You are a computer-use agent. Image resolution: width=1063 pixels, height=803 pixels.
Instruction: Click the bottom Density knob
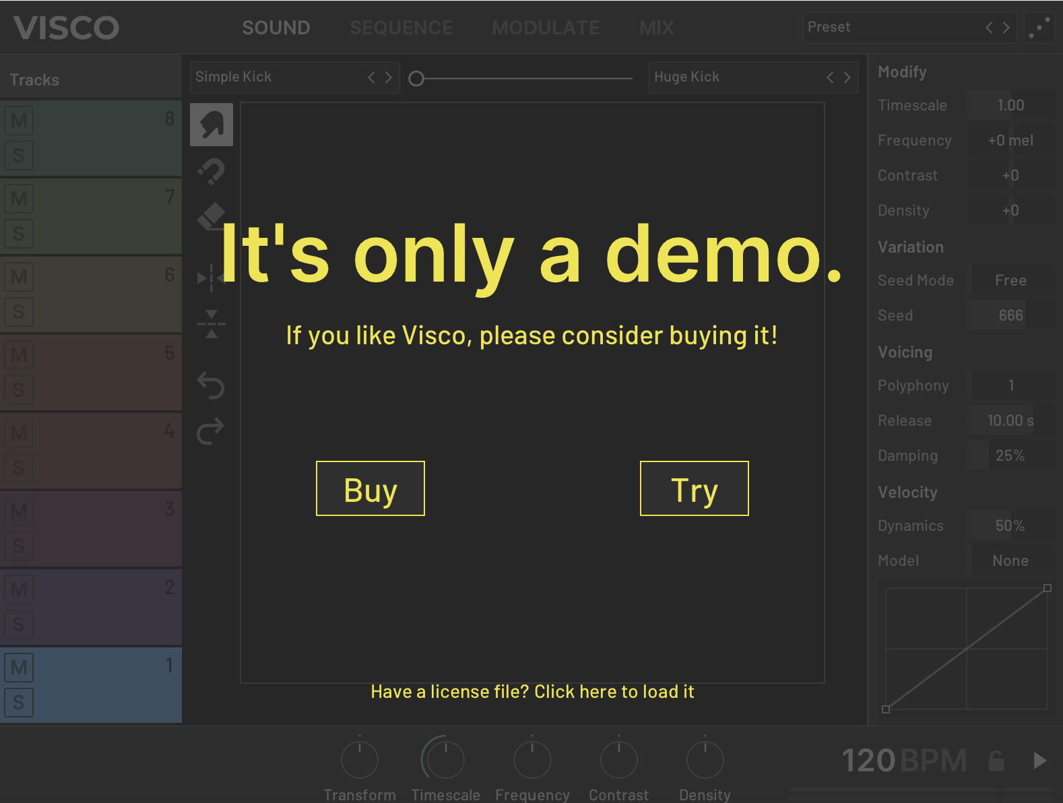(x=705, y=760)
